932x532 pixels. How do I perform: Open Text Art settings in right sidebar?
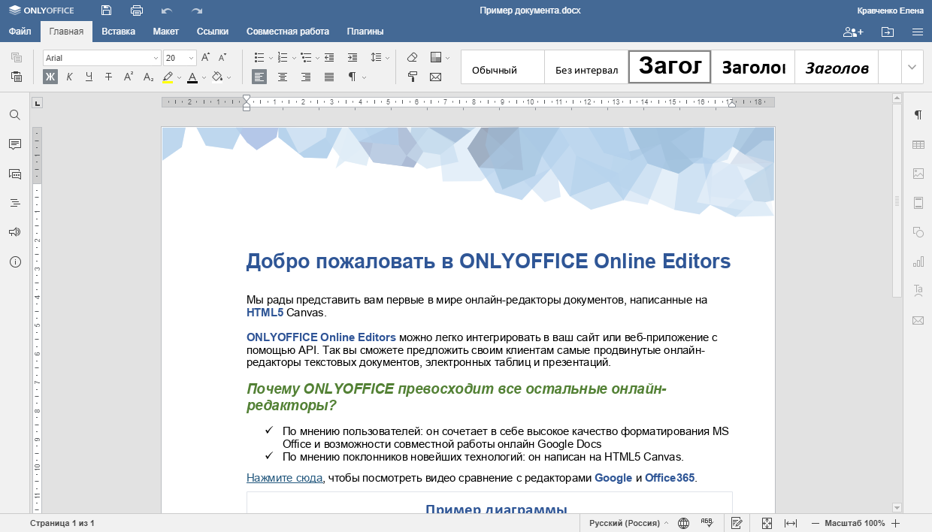coord(918,291)
